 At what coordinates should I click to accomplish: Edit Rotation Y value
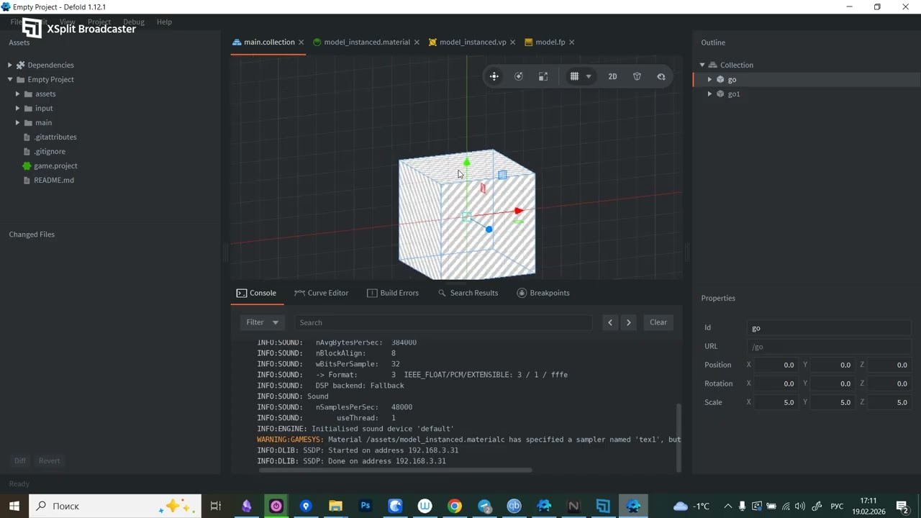pyautogui.click(x=832, y=383)
